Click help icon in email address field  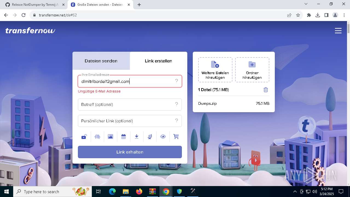(177, 81)
